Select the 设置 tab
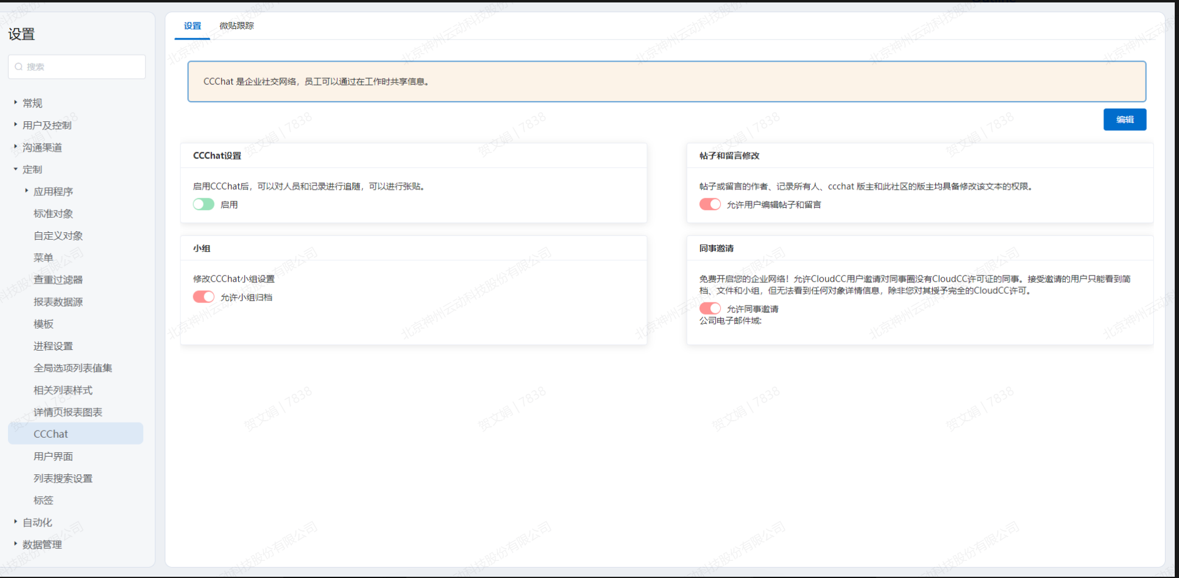Image resolution: width=1179 pixels, height=578 pixels. [193, 26]
